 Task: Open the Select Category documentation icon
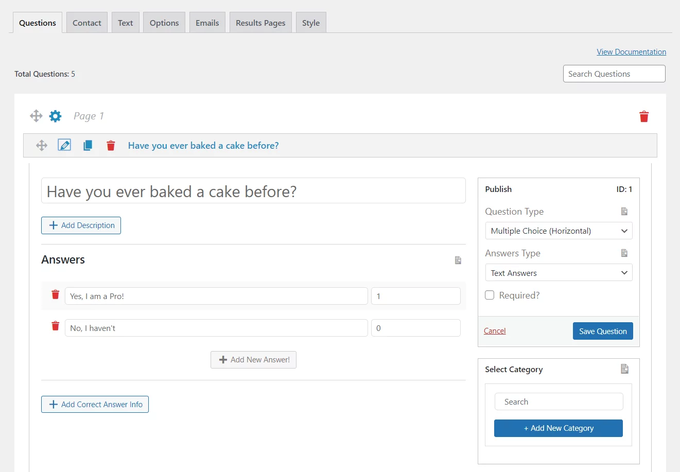625,369
